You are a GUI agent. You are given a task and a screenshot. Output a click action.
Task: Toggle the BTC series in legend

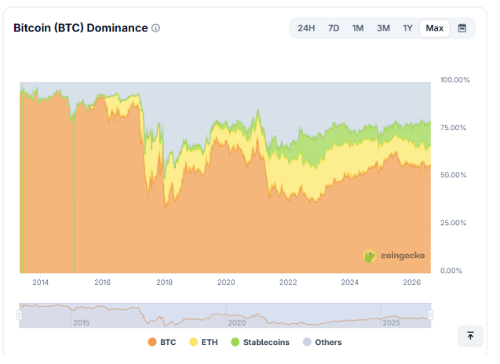(x=162, y=342)
